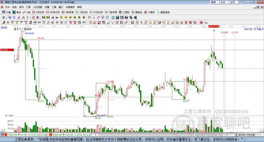Select the hand pan tool
Image resolution: width=264 pixels, height=142 pixels.
(x=89, y=18)
